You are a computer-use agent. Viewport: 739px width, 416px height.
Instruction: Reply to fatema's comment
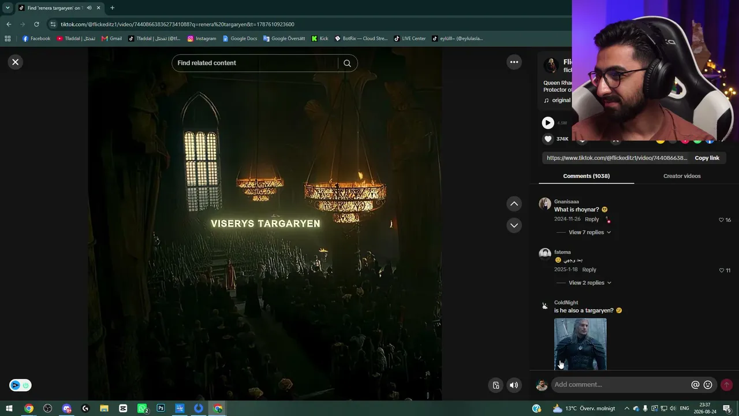(x=589, y=270)
